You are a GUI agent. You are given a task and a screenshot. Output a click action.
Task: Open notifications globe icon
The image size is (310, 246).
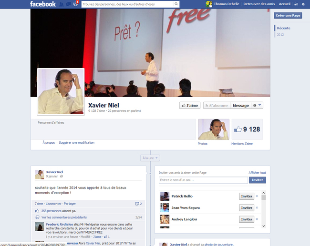point(75,4)
